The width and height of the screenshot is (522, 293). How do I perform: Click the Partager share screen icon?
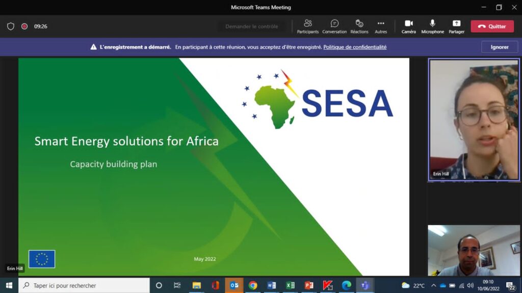point(456,26)
